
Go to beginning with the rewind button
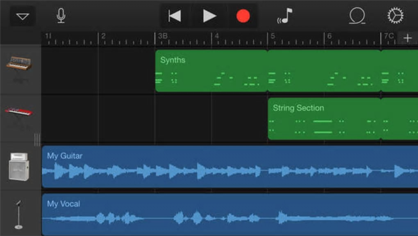click(175, 16)
